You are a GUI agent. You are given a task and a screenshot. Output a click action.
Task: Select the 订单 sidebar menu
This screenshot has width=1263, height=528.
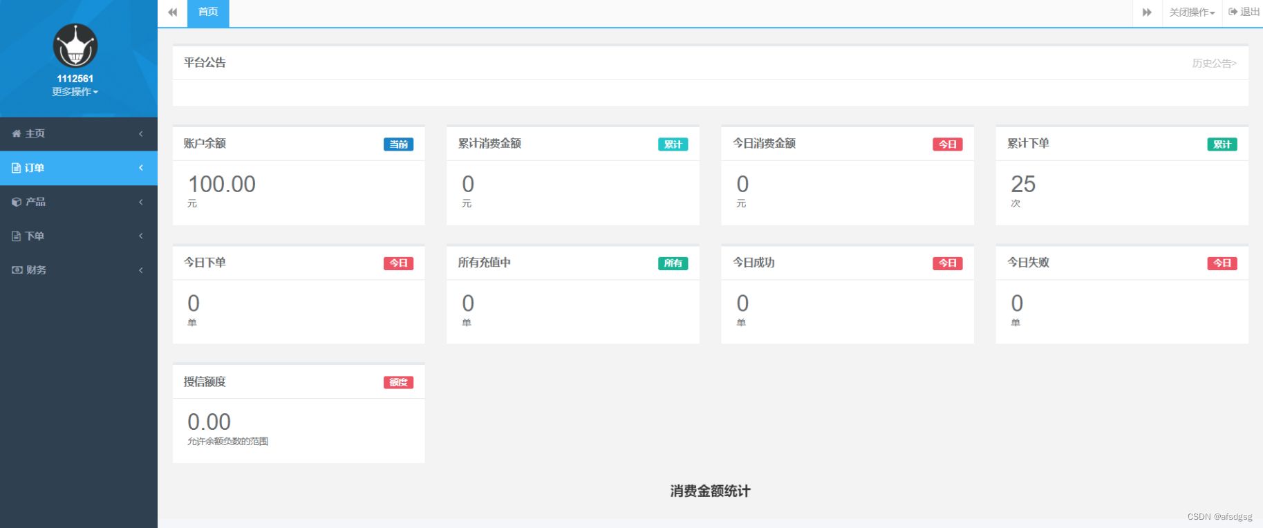point(79,168)
